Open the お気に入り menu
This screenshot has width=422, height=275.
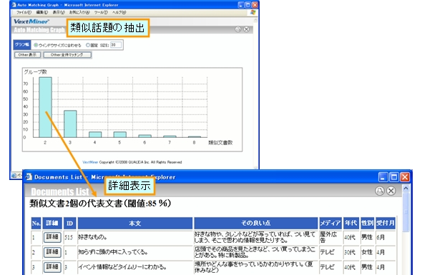click(x=79, y=12)
